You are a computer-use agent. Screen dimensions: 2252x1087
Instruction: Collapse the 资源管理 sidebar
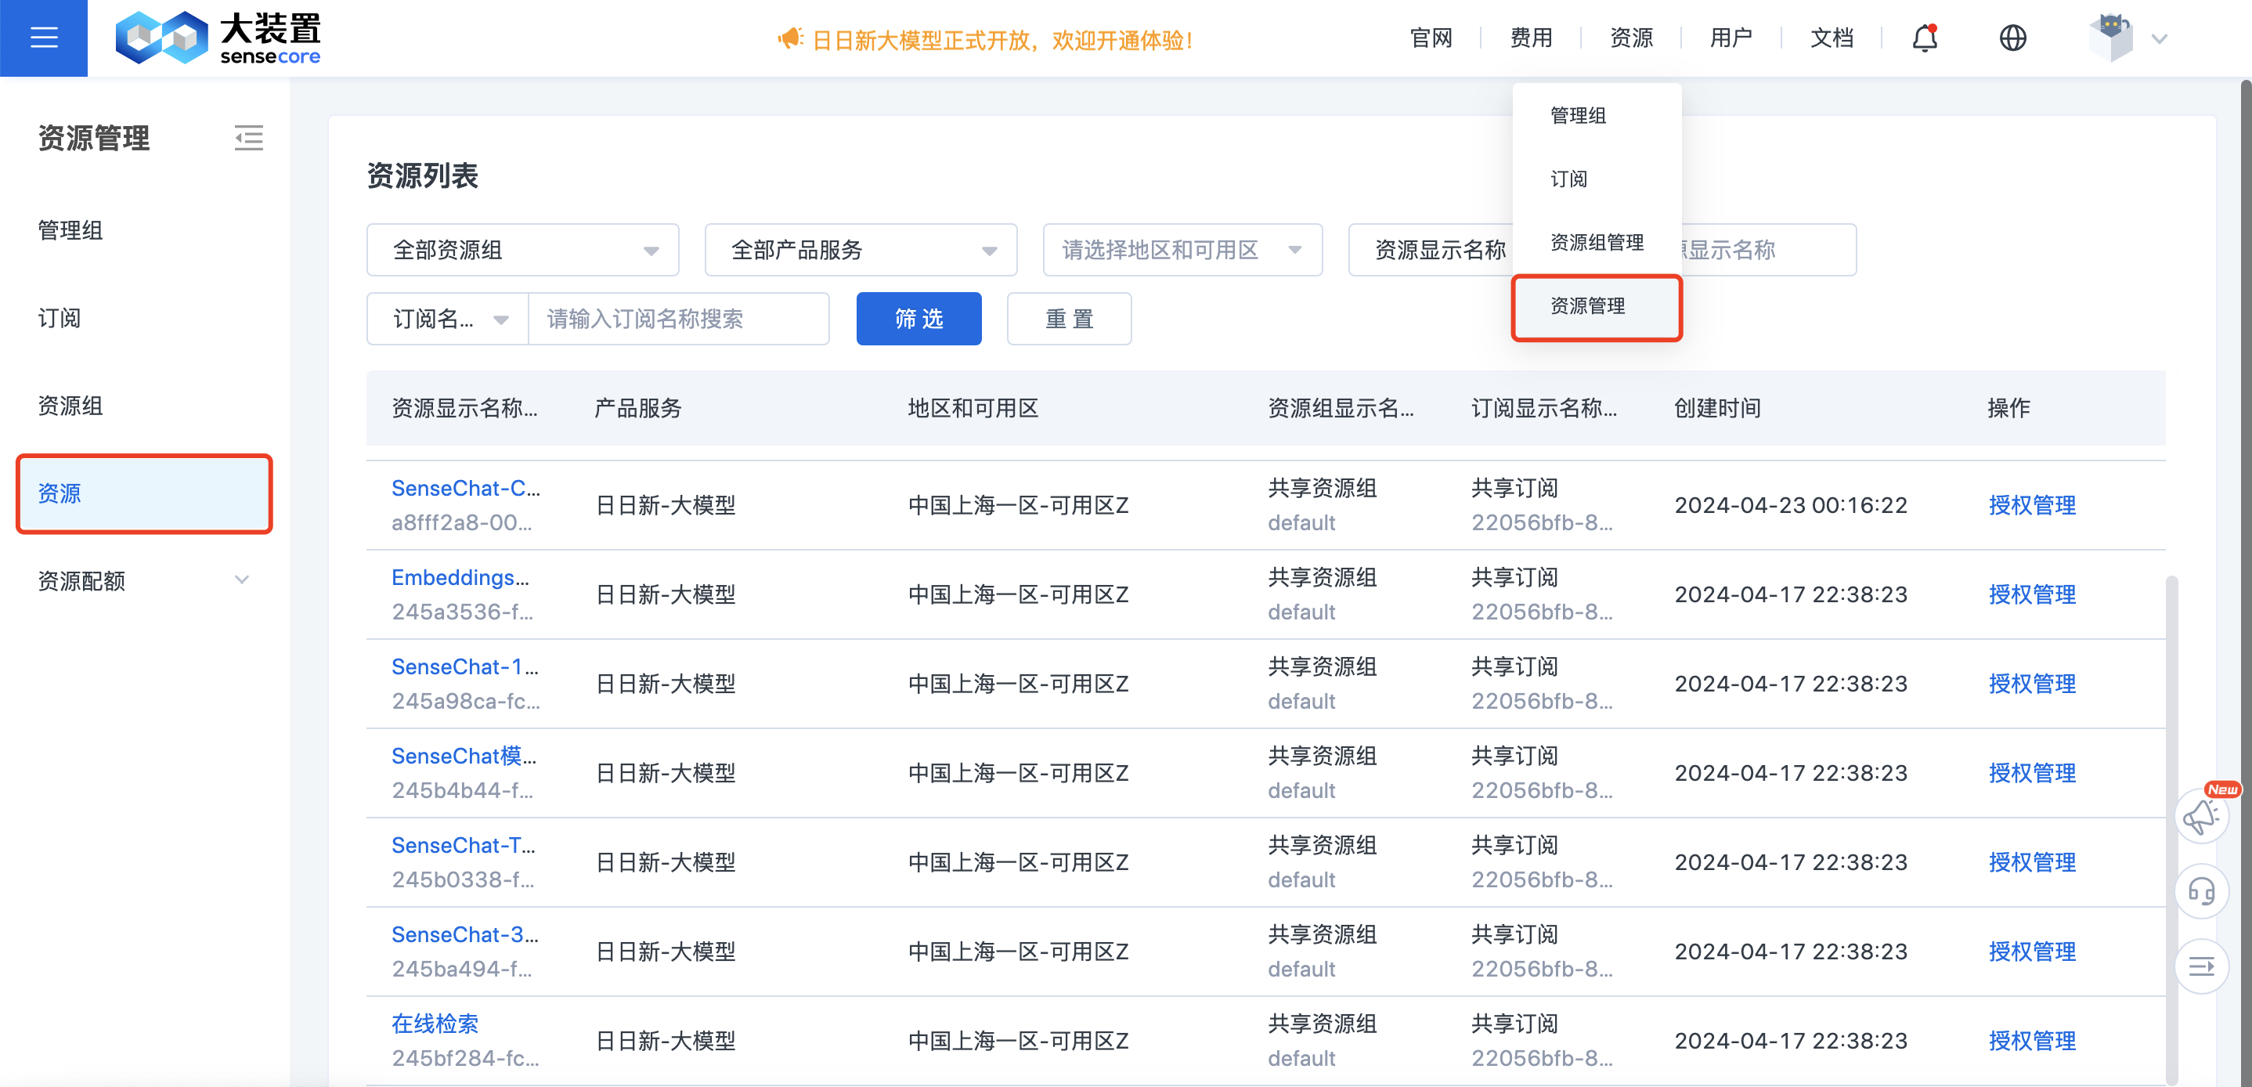(x=248, y=137)
